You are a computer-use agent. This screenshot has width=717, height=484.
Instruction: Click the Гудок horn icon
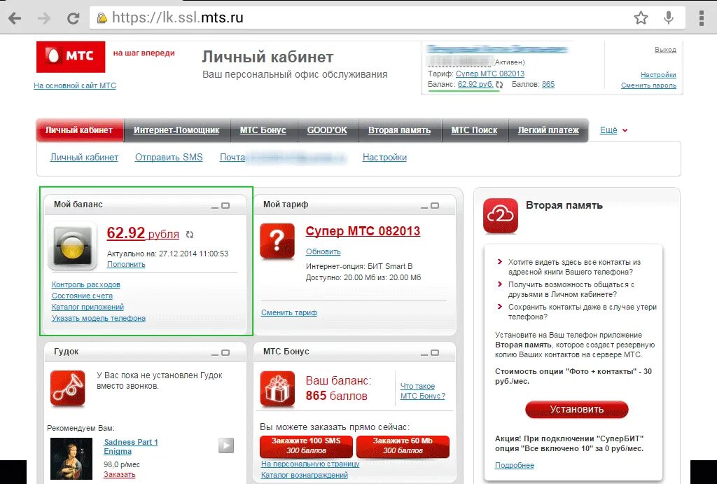(x=68, y=388)
